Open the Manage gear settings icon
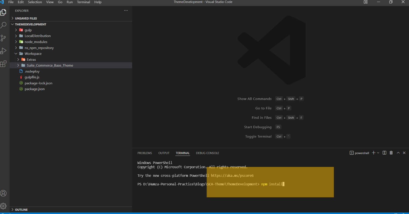Viewport: 409px width, 214px height. 3,206
